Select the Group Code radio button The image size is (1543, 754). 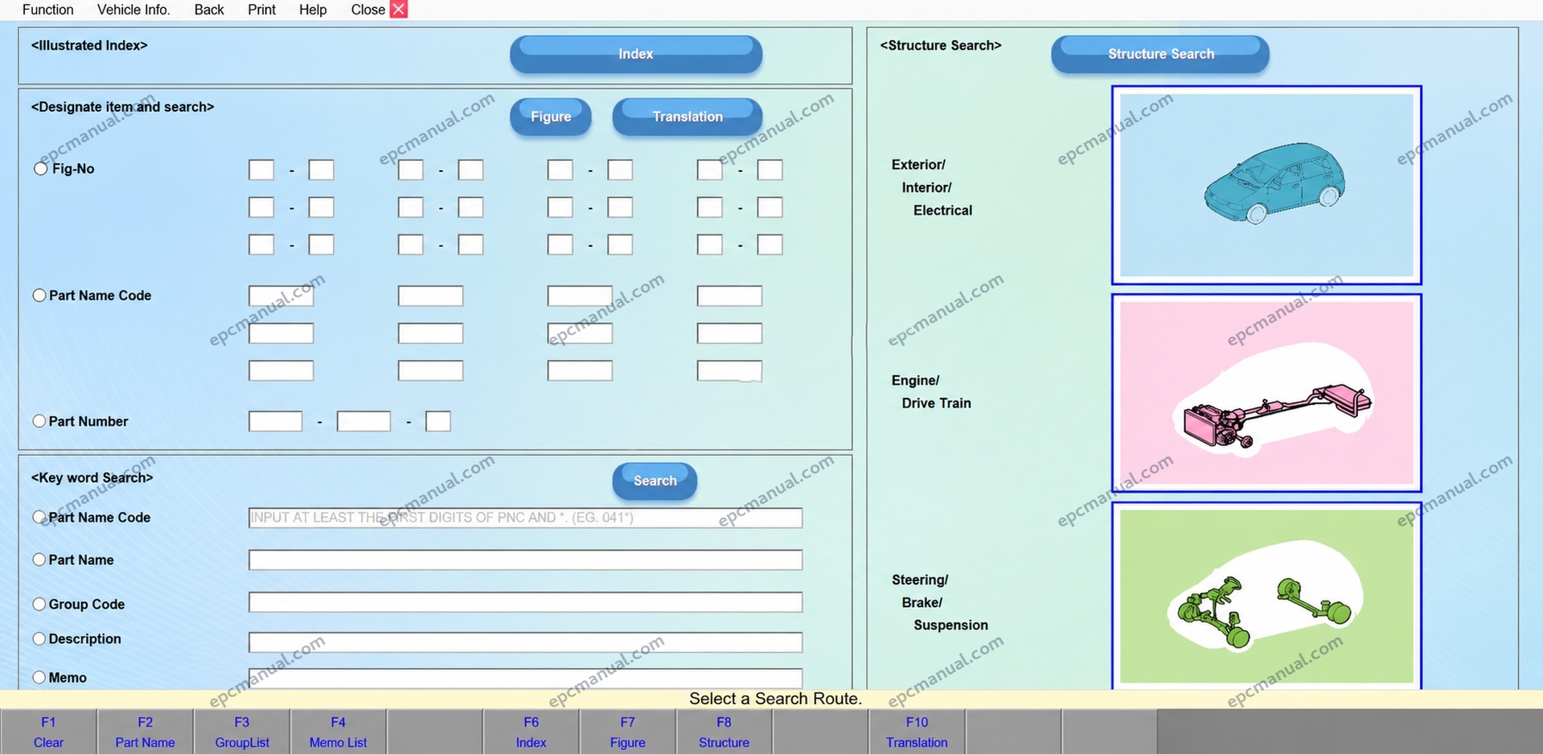39,604
